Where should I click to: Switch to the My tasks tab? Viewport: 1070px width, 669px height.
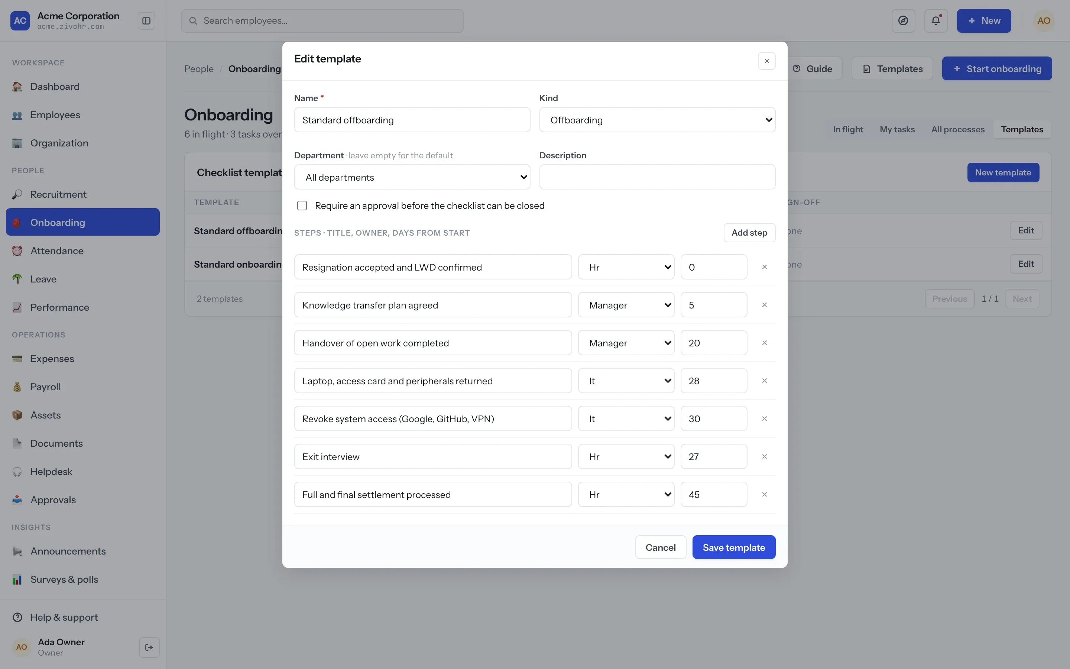[x=896, y=129]
